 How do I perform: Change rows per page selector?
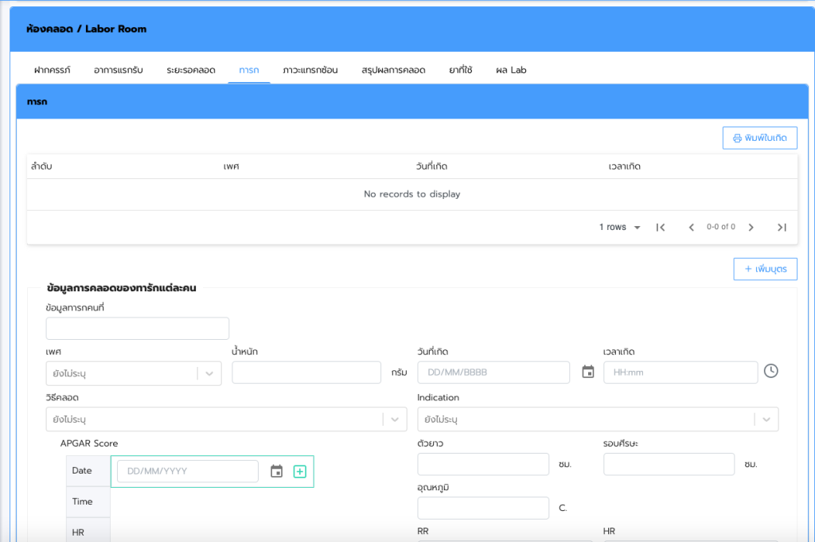pos(620,228)
